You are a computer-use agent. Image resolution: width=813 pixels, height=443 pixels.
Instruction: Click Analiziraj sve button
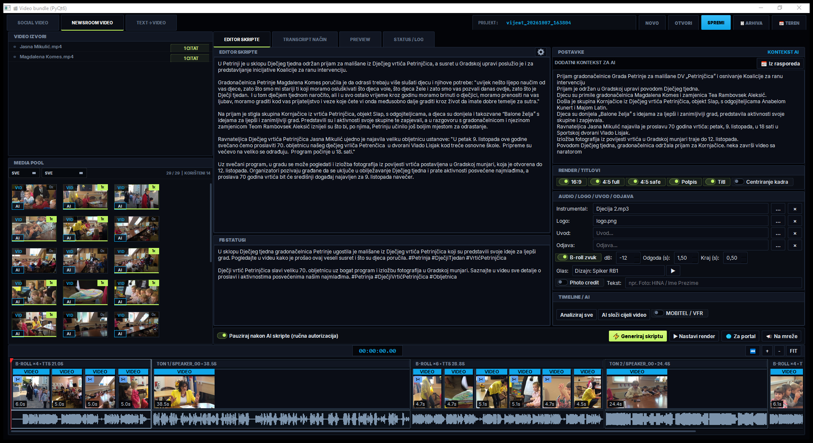tap(577, 315)
